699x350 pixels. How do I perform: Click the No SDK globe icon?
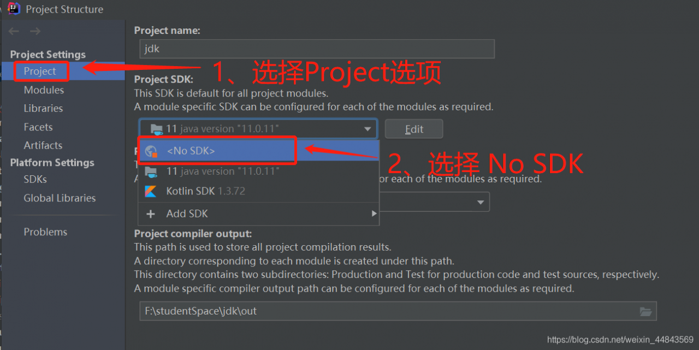151,151
